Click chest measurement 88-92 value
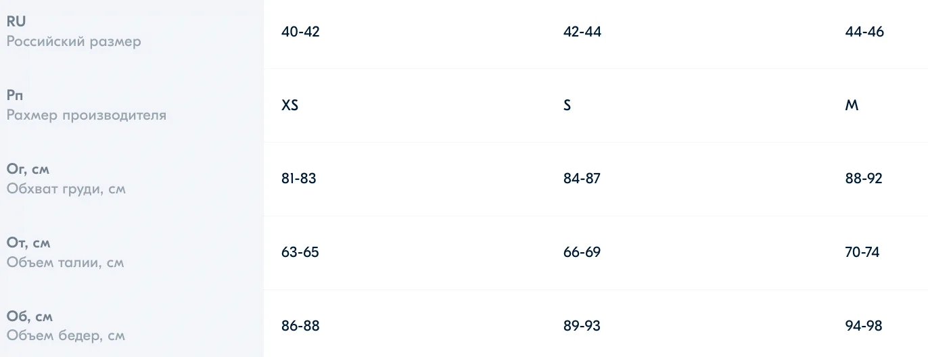Screen dimensions: 928x357 point(864,179)
